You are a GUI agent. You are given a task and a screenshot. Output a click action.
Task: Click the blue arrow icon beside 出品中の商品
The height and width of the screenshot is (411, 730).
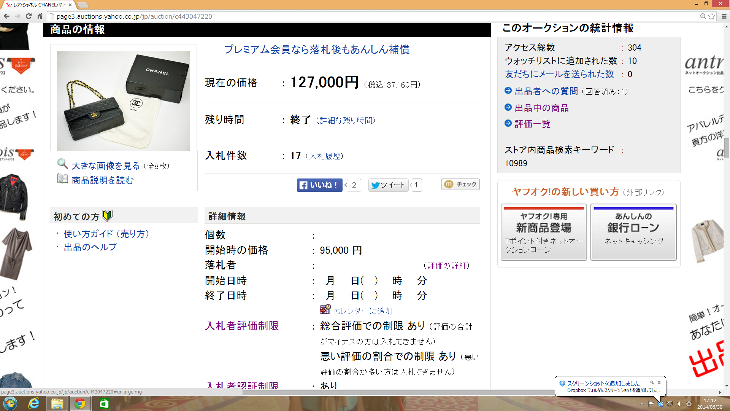[508, 107]
